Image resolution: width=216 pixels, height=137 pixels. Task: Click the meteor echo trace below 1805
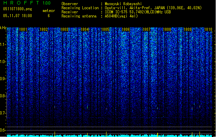106,109
